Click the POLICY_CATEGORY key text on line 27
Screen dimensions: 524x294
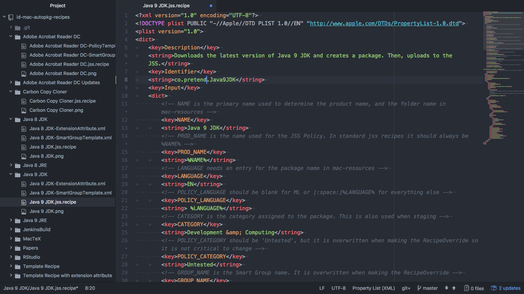[x=201, y=256]
